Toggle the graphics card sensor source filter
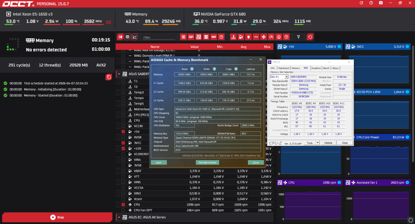This screenshot has width=415, height=224. 191,37
